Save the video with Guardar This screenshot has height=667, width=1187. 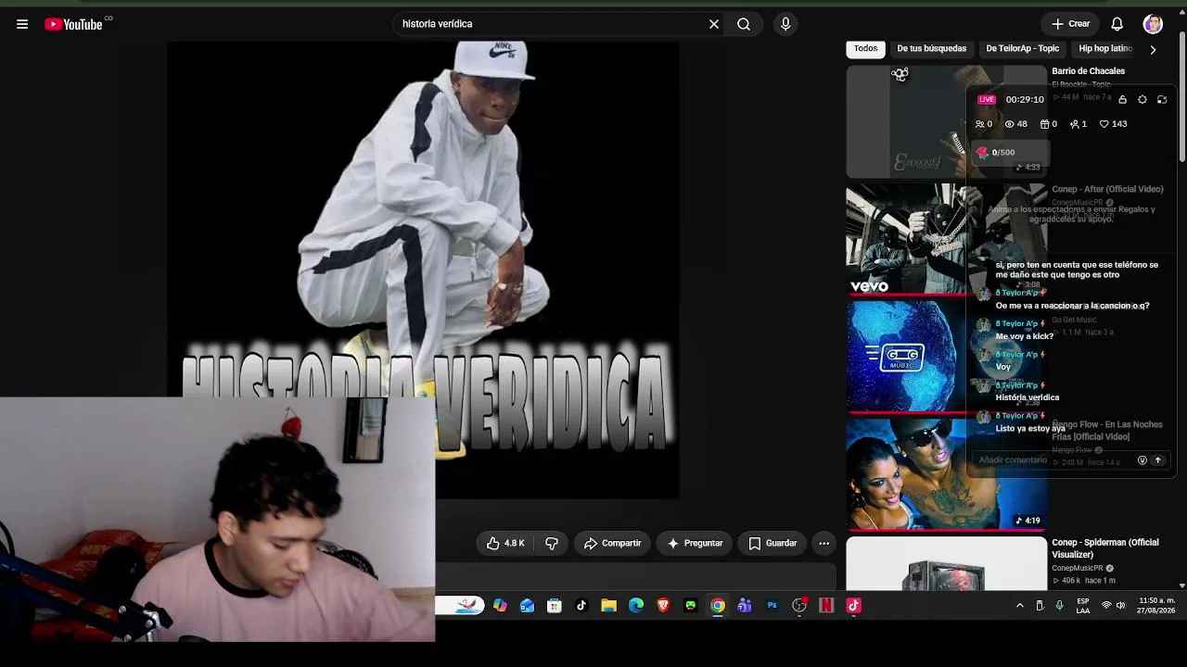[x=772, y=544]
